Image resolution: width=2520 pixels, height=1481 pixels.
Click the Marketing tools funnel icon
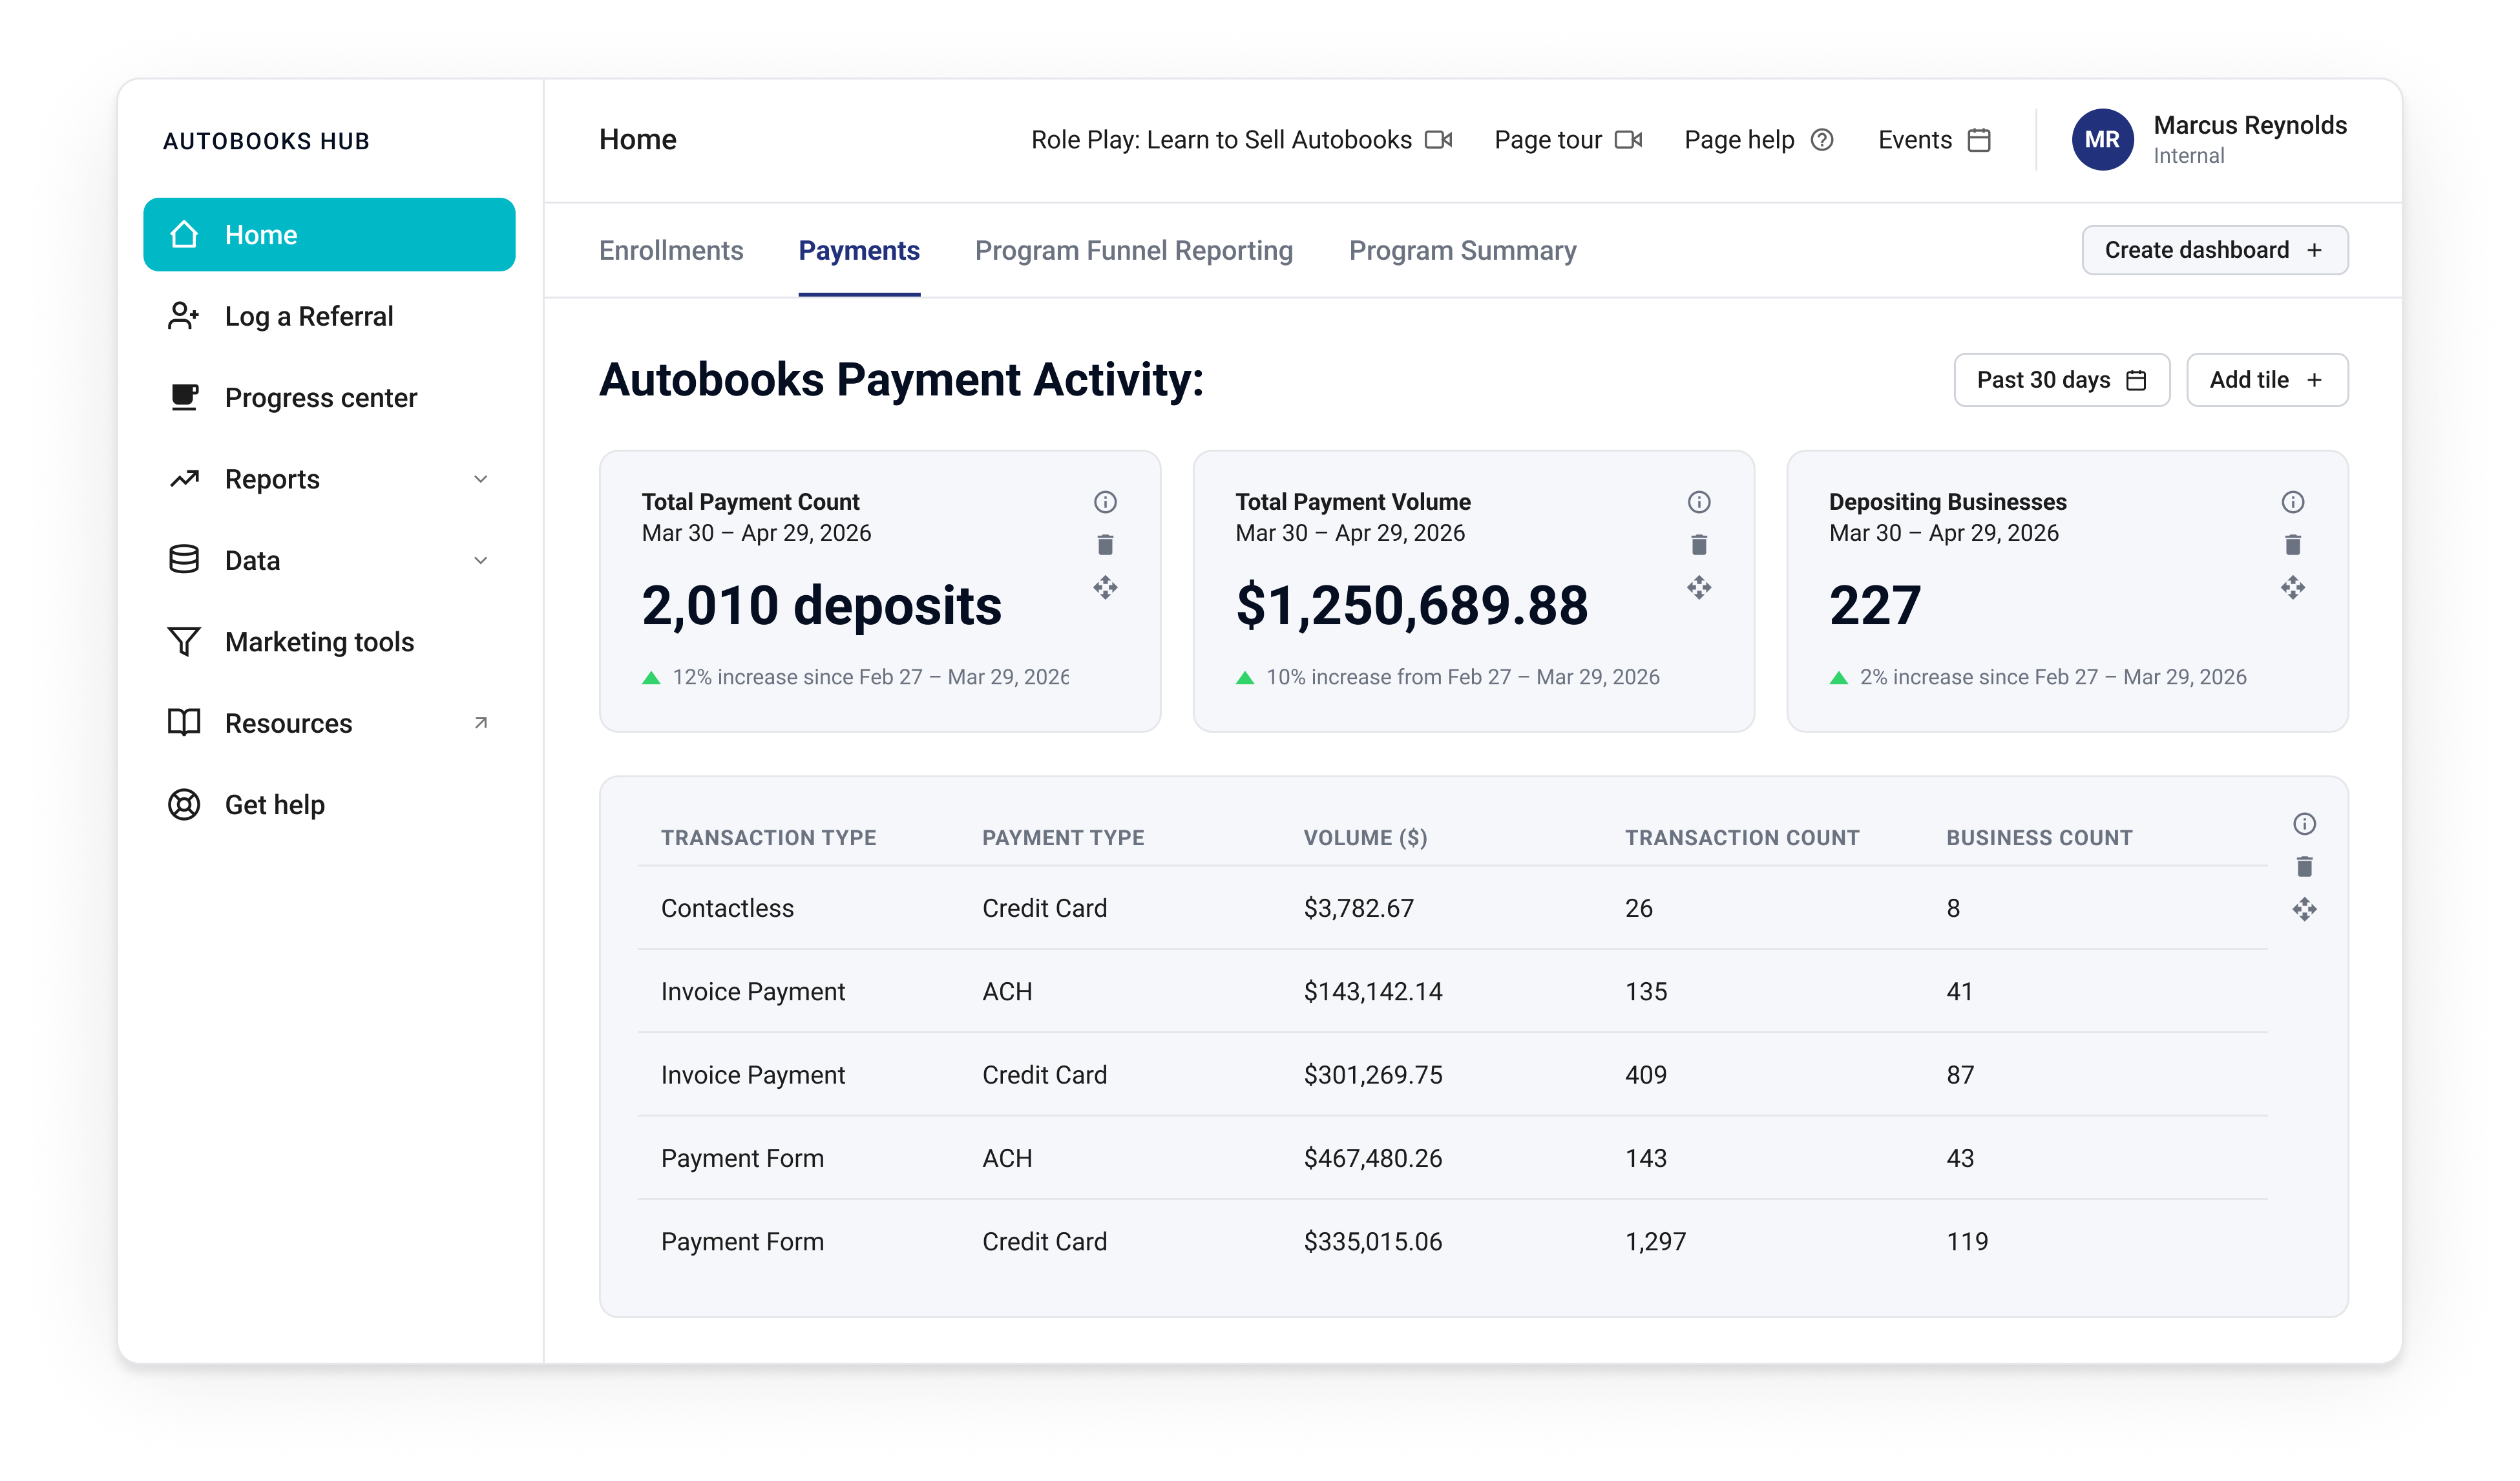click(x=184, y=641)
